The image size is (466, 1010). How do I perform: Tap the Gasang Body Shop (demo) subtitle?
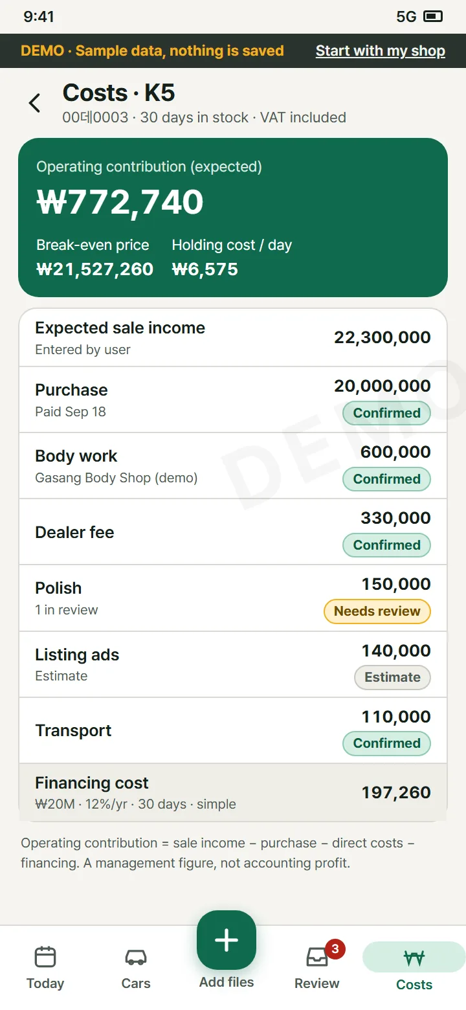coord(116,478)
